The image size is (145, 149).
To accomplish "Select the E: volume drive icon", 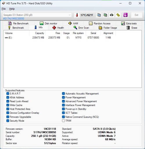I will click(6, 38).
